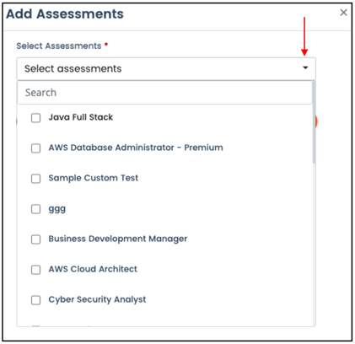Screen dimensions: 355x344
Task: Enable the Sample Custom Test checkbox
Action: point(35,179)
